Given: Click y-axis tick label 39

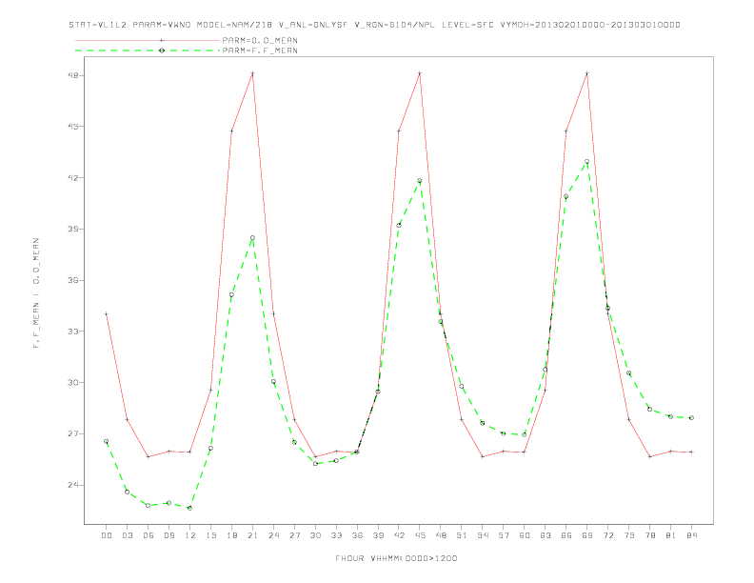Looking at the screenshot, I should coord(73,229).
